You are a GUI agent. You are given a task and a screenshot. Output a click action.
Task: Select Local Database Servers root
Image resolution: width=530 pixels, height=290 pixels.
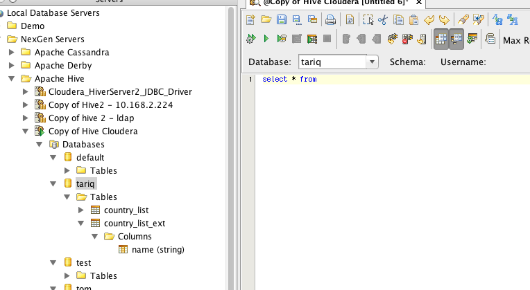[53, 13]
